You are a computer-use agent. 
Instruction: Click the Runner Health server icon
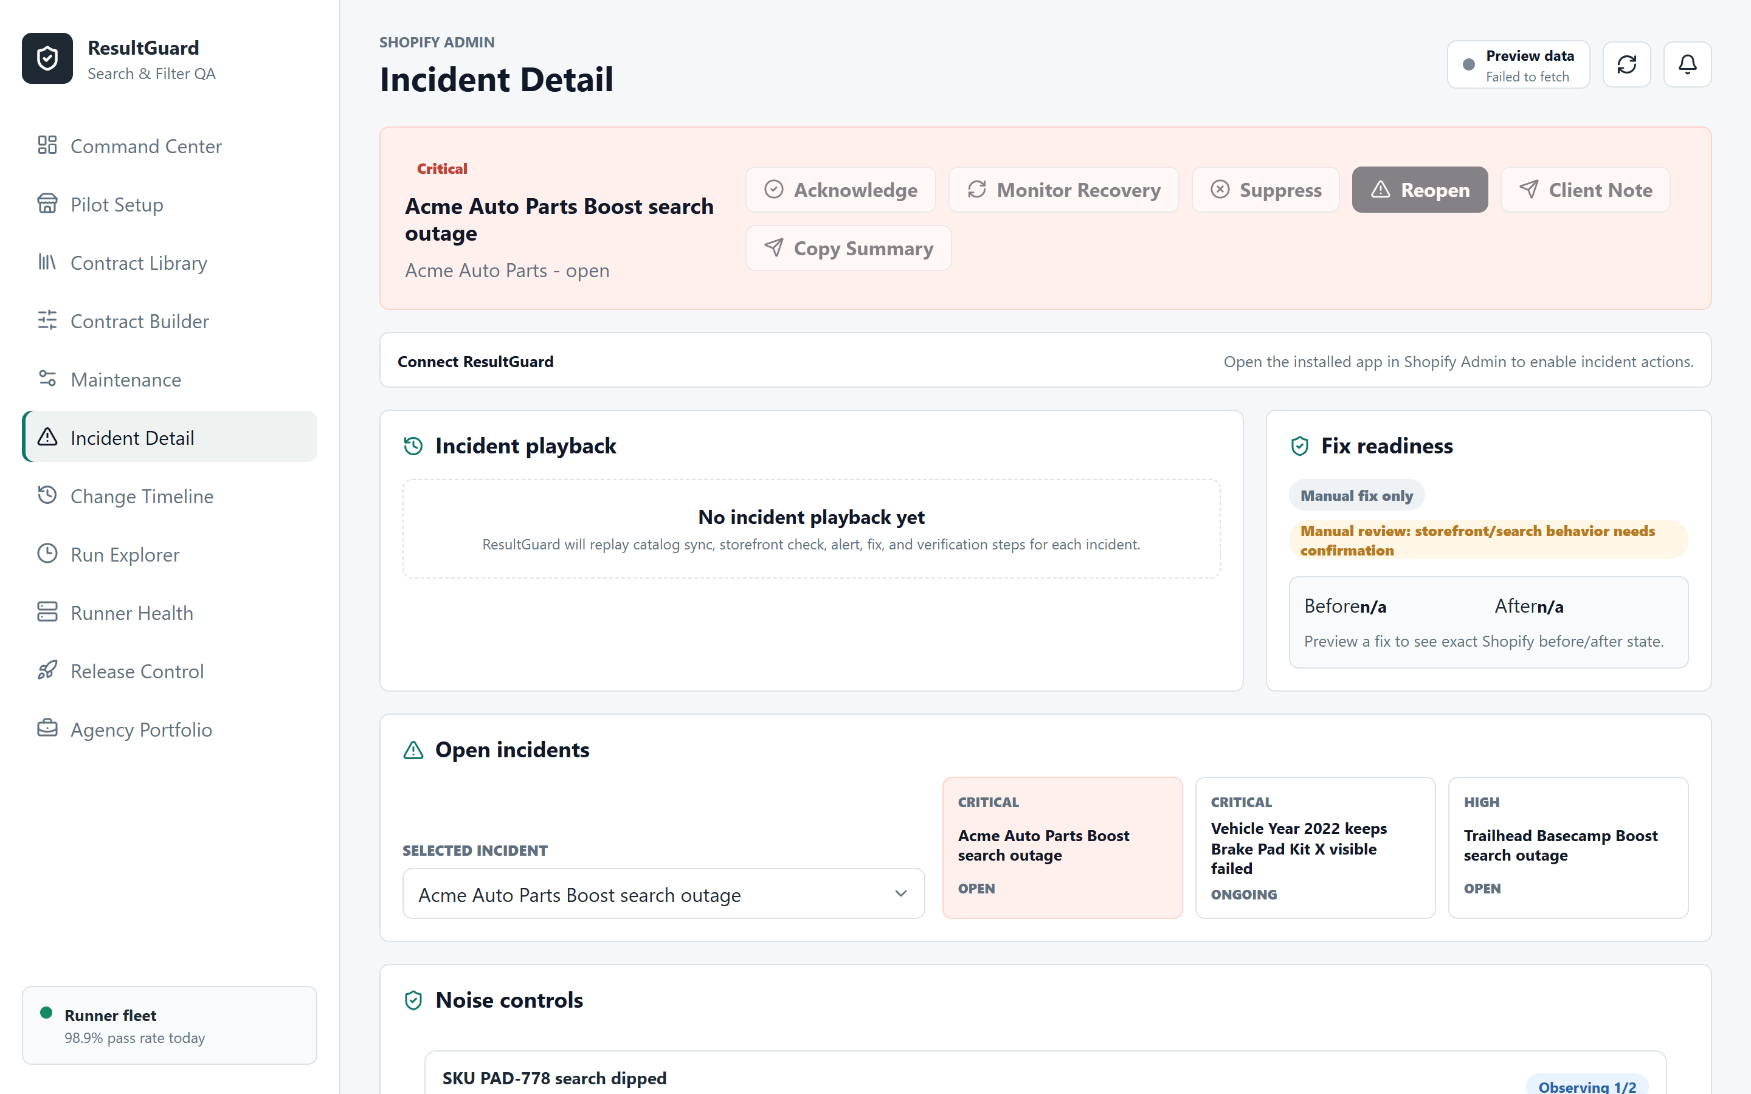pos(47,612)
